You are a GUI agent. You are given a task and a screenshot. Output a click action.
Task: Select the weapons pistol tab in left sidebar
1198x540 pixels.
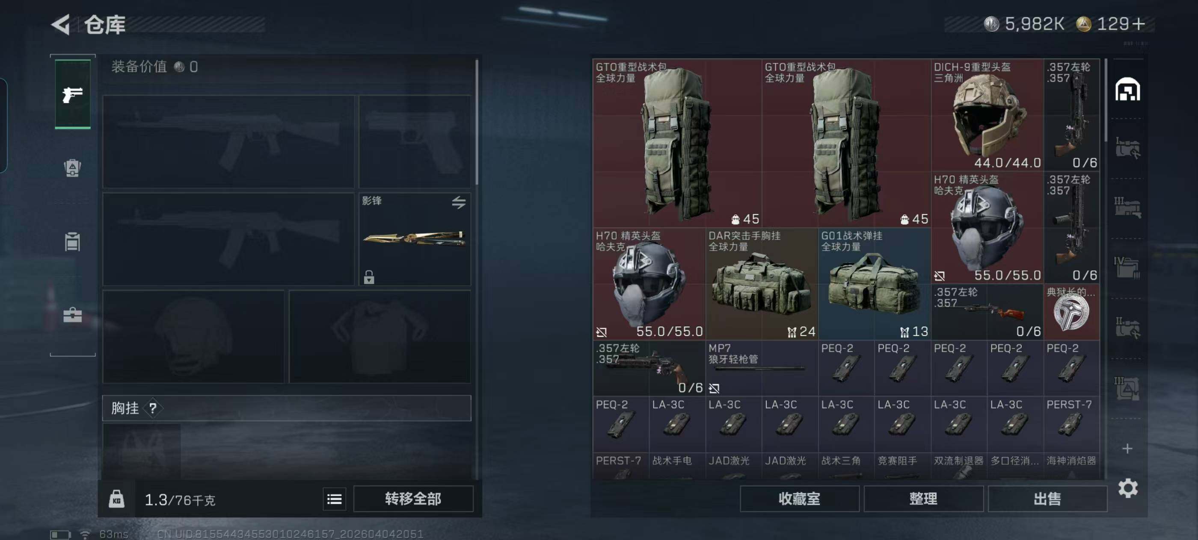[x=73, y=94]
